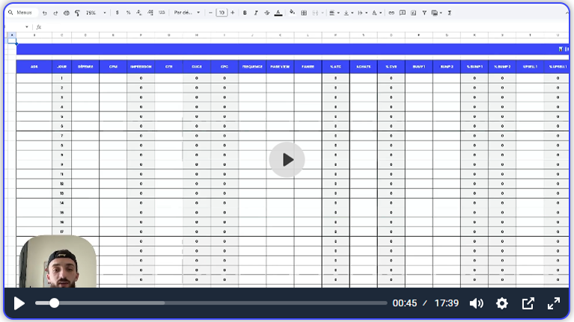Screen dimensions: 574x322
Task: Mute the video with the speaker icon
Action: pyautogui.click(x=476, y=303)
